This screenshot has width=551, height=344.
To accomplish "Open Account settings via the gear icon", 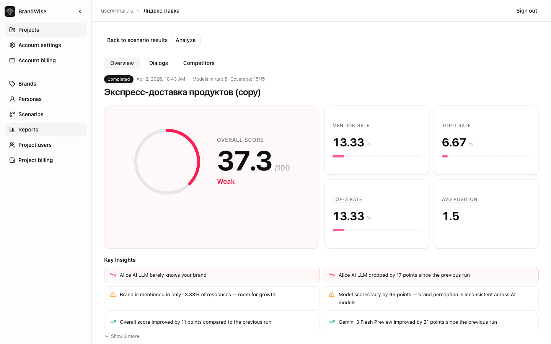I will 12,45.
